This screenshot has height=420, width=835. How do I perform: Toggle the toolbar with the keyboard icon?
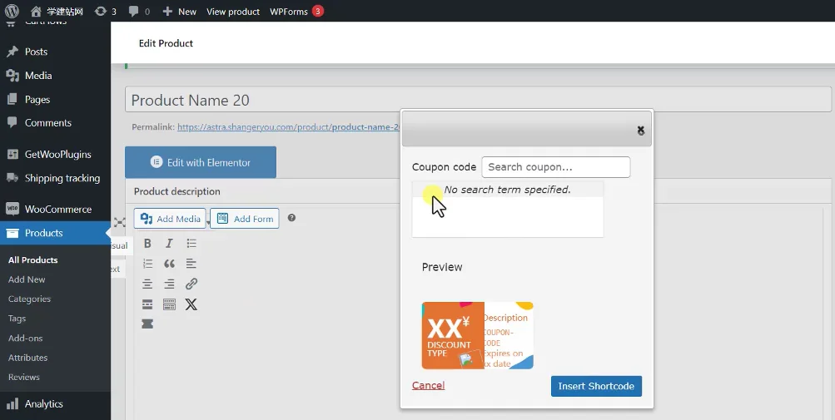(x=169, y=304)
